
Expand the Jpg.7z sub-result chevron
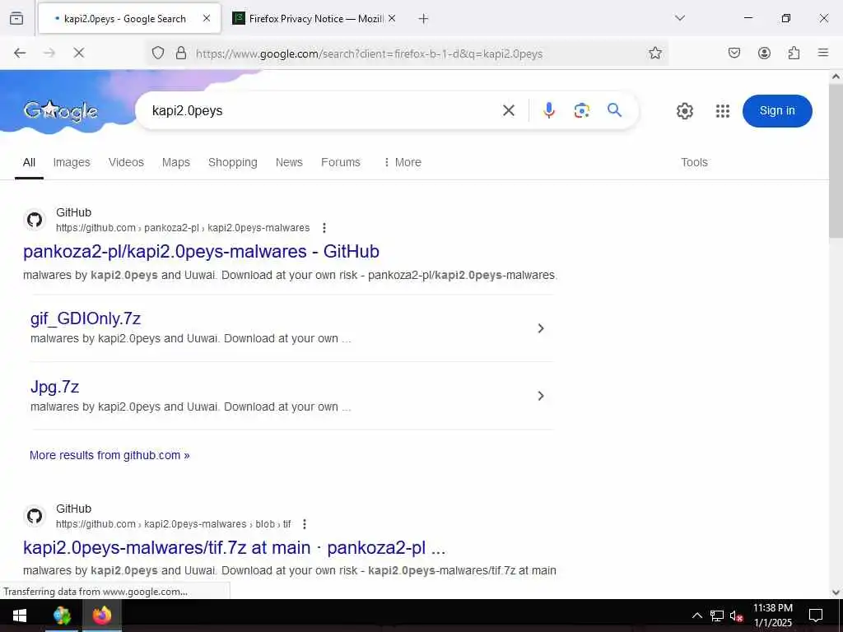541,396
